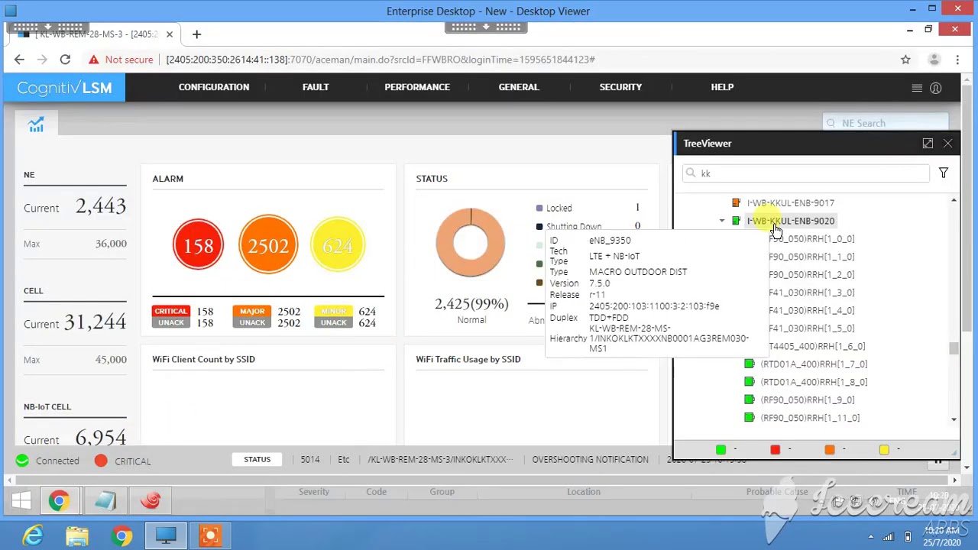Open a new browser tab
978x550 pixels.
pos(196,34)
